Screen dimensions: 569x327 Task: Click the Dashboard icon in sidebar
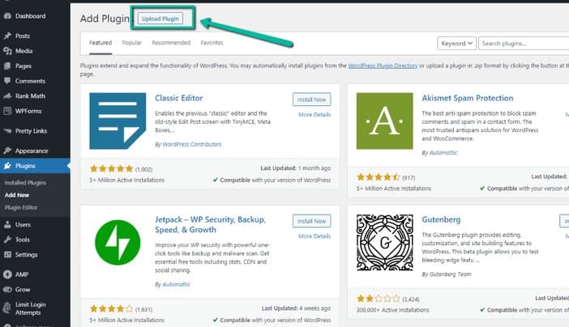coord(7,16)
